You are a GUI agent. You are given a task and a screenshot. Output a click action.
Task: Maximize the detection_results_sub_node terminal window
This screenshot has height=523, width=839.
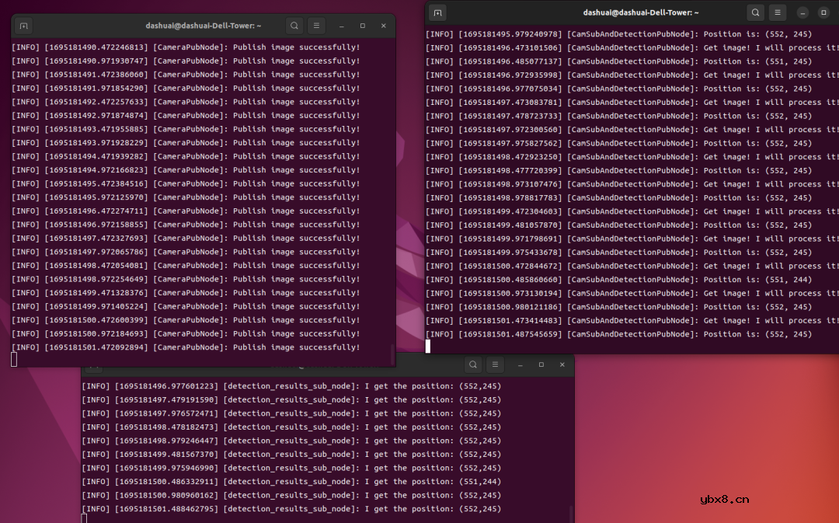(x=541, y=364)
